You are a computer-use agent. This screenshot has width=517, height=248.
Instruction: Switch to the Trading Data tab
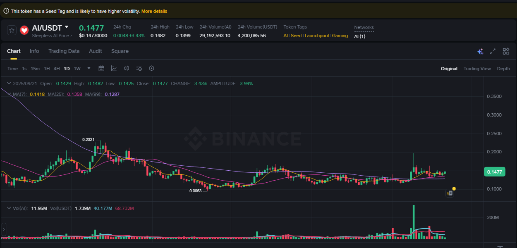click(x=64, y=51)
